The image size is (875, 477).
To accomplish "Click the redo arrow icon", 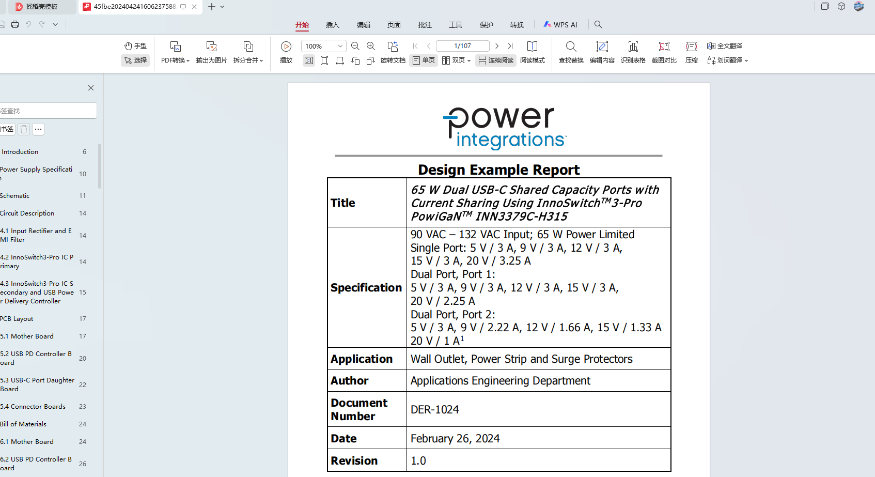I will coord(42,24).
